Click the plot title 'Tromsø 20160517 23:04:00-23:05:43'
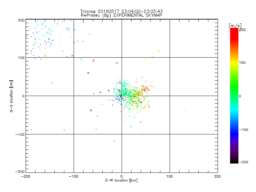Viewport: 256px width, 192px height. point(121,11)
